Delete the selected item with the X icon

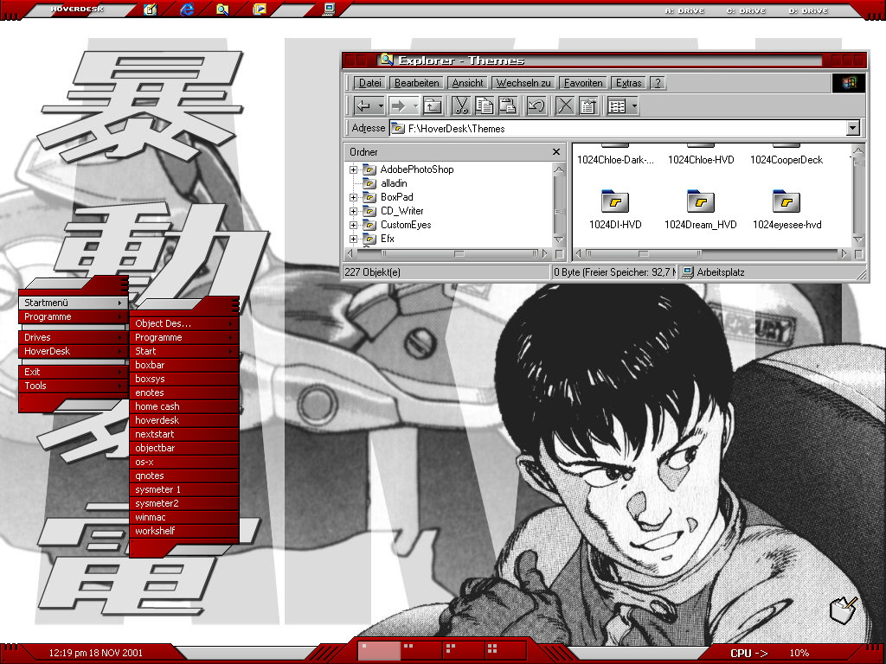click(x=565, y=105)
